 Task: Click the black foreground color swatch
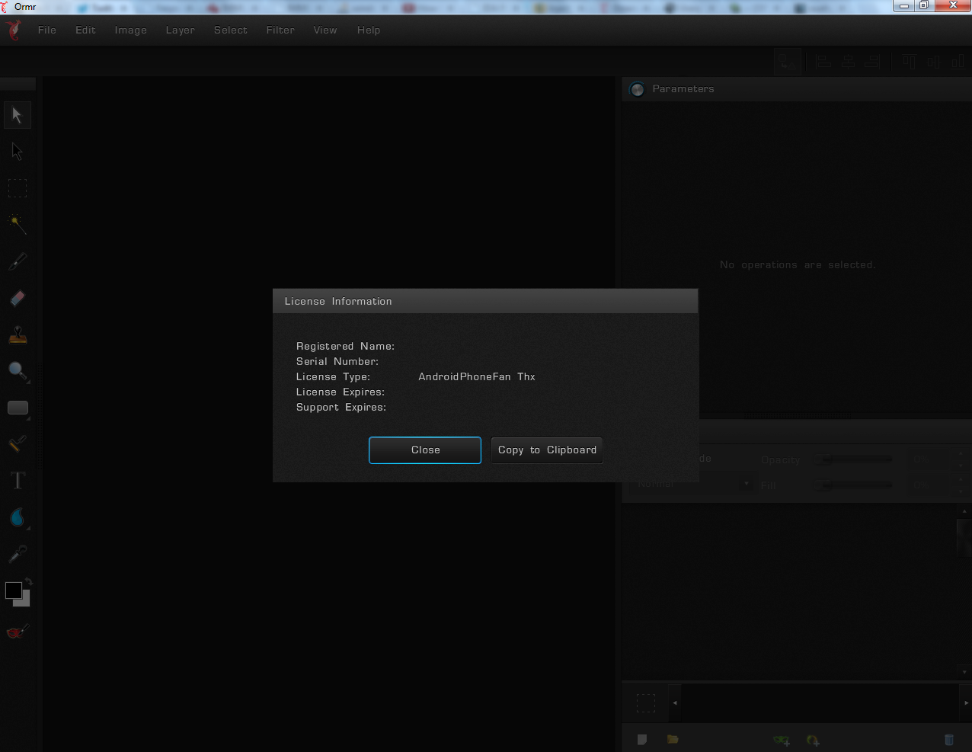click(13, 590)
